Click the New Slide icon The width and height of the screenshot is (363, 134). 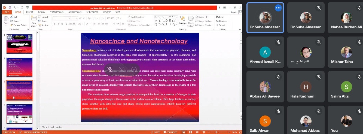[34, 18]
